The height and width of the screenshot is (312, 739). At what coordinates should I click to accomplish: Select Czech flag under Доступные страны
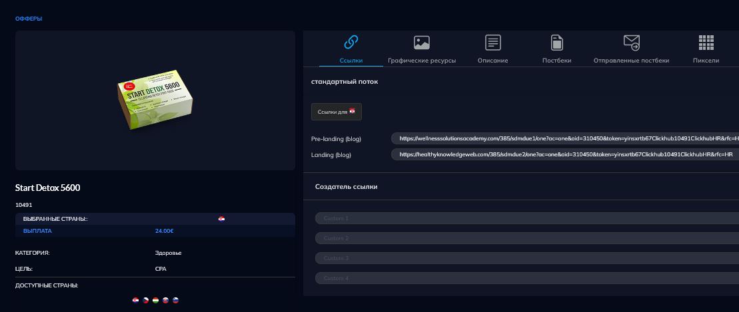tap(146, 301)
